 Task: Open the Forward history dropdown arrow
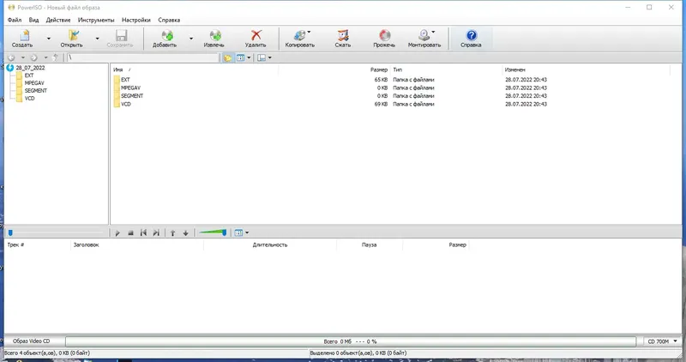tap(45, 57)
